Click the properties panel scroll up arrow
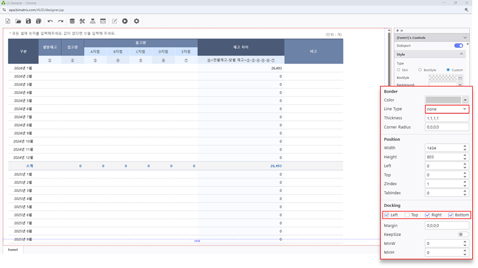The width and height of the screenshot is (478, 268). (468, 44)
